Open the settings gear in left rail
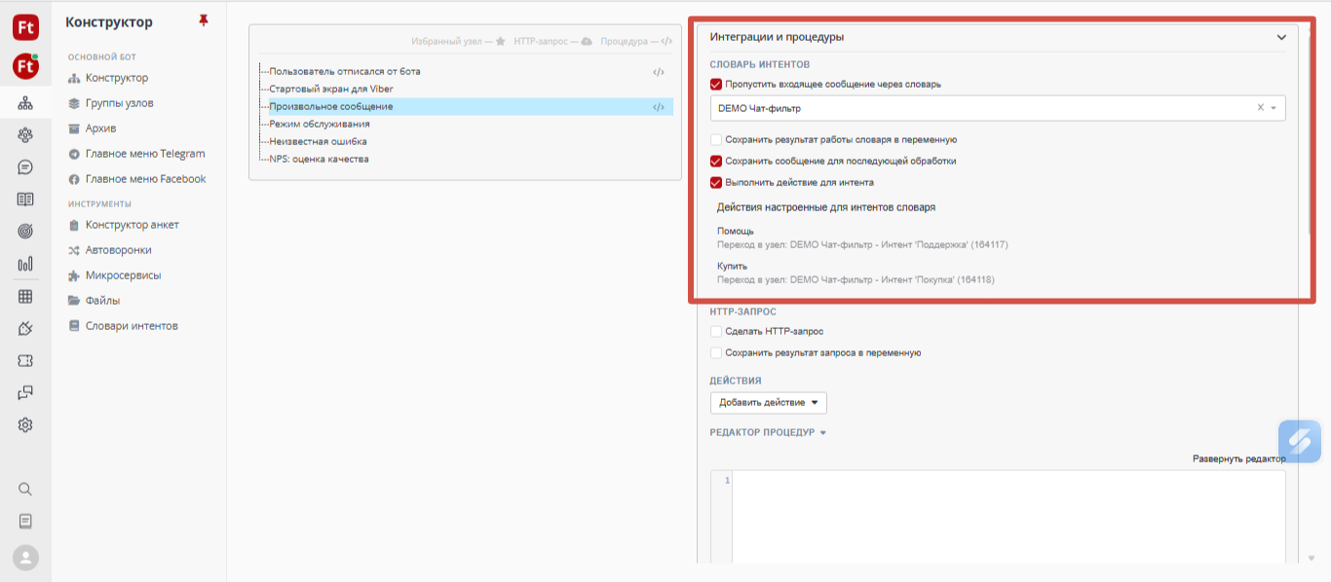1331x582 pixels. [25, 425]
